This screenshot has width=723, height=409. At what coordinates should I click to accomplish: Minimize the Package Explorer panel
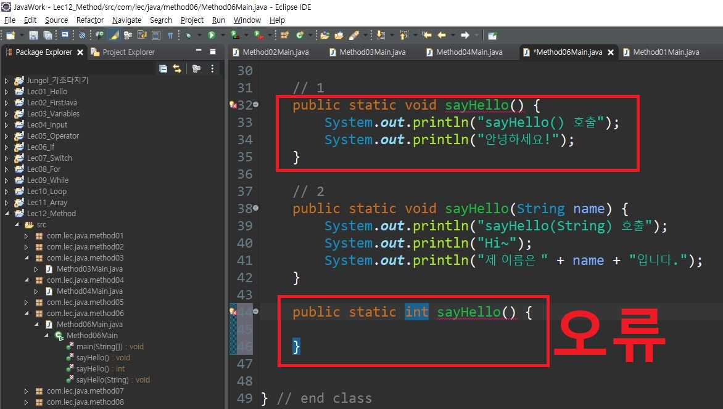pyautogui.click(x=199, y=51)
